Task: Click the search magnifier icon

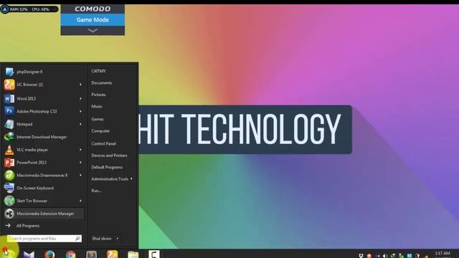Action: coord(77,239)
